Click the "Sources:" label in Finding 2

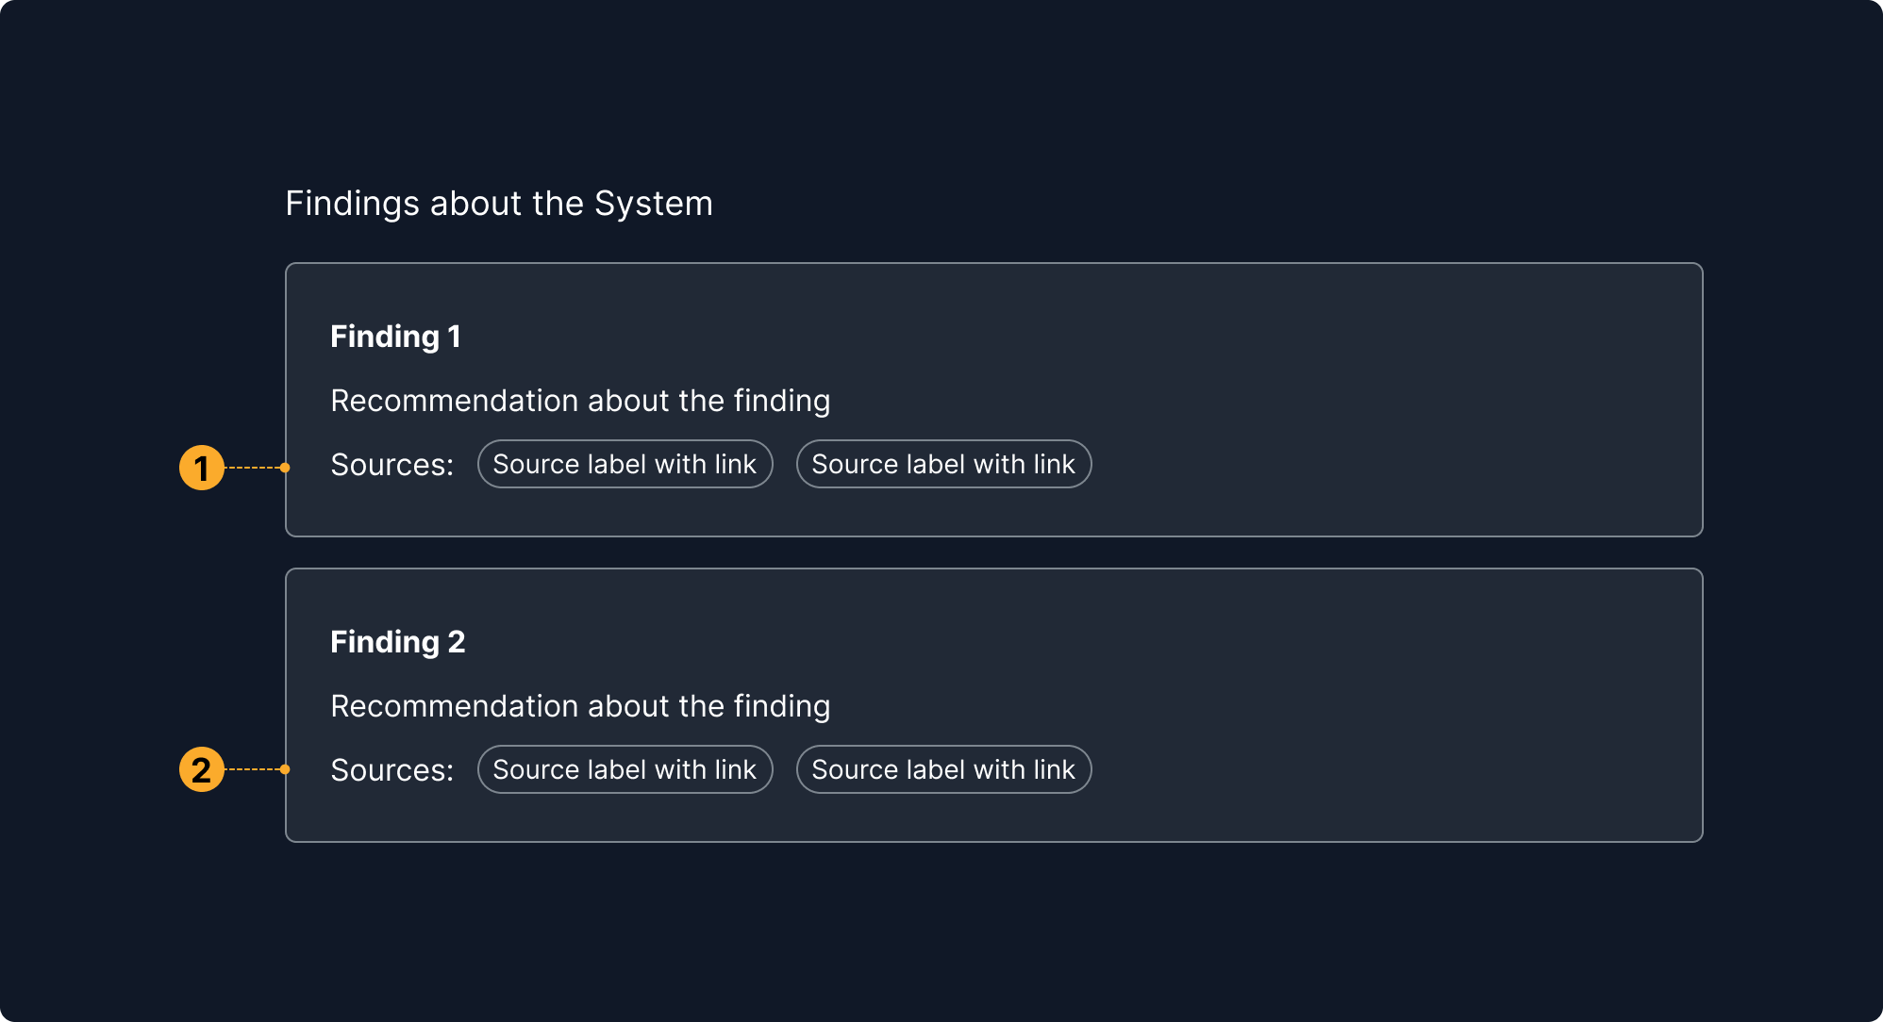(x=392, y=770)
